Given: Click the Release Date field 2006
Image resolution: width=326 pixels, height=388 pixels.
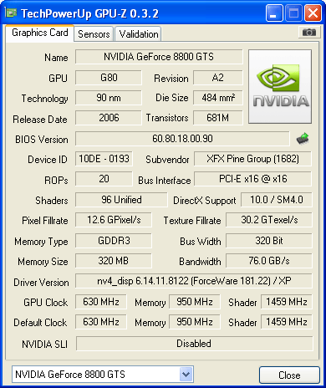Looking at the screenshot, I should (109, 118).
